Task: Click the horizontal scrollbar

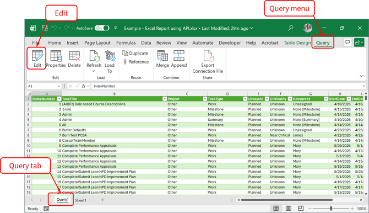Action: (286, 200)
